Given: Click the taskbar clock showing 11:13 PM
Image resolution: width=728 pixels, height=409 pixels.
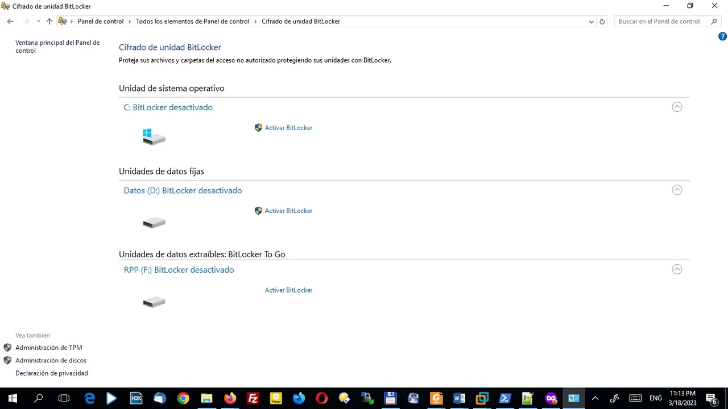Looking at the screenshot, I should pos(682,398).
